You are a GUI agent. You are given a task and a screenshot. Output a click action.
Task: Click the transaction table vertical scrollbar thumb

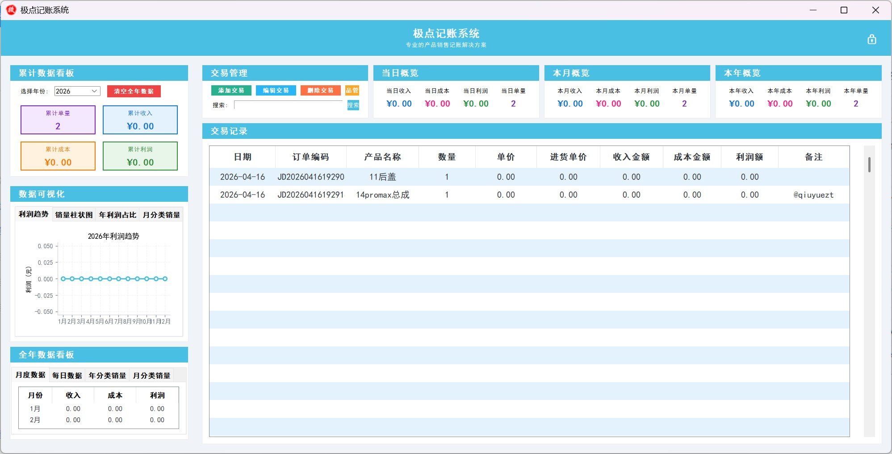click(869, 165)
